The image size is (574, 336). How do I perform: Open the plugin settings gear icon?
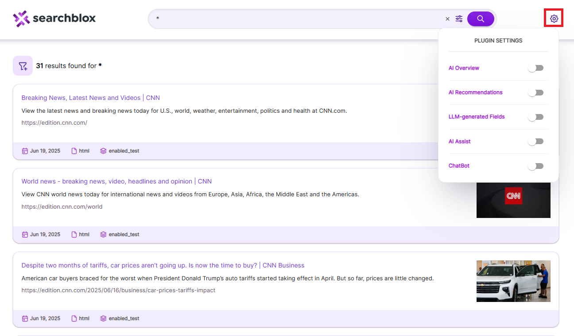[x=554, y=19]
